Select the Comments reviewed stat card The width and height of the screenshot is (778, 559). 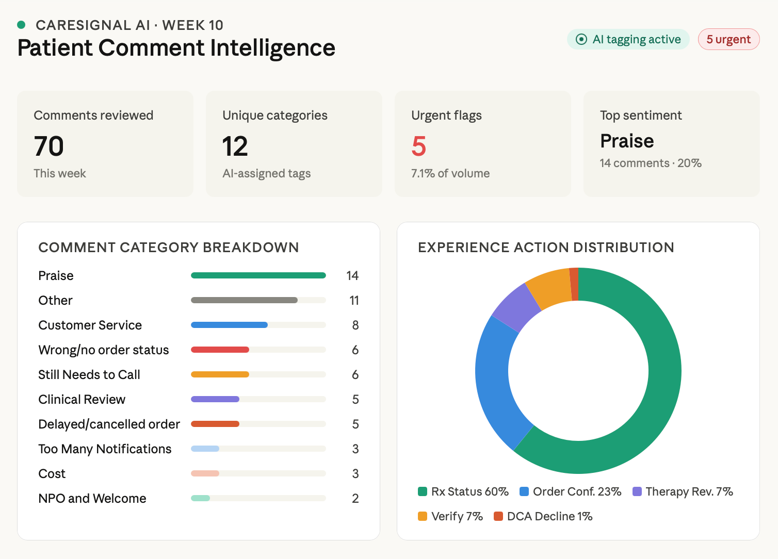point(105,144)
